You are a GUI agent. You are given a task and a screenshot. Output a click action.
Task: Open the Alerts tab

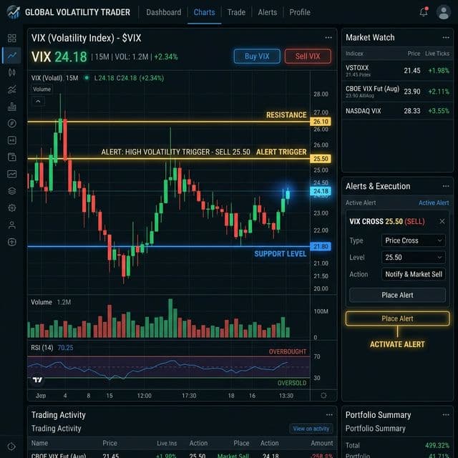pyautogui.click(x=267, y=12)
